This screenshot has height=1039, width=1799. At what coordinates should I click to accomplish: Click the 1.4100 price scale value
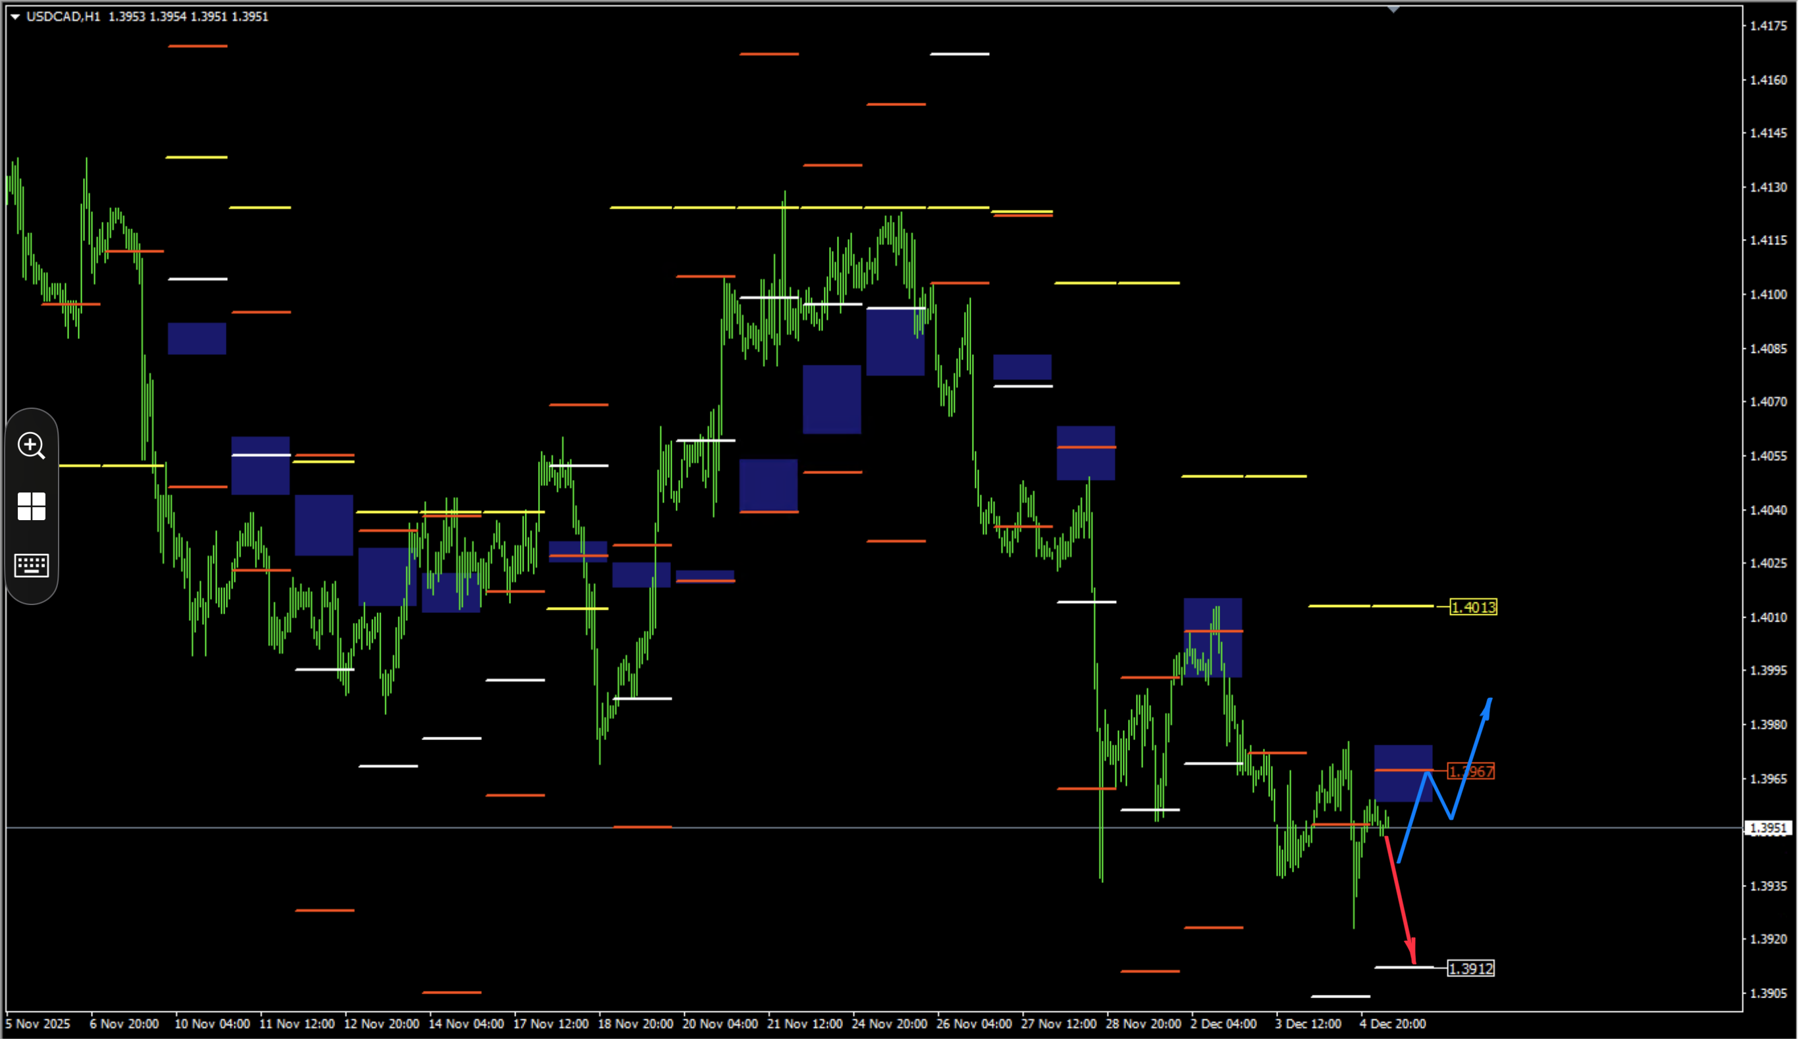click(1768, 294)
